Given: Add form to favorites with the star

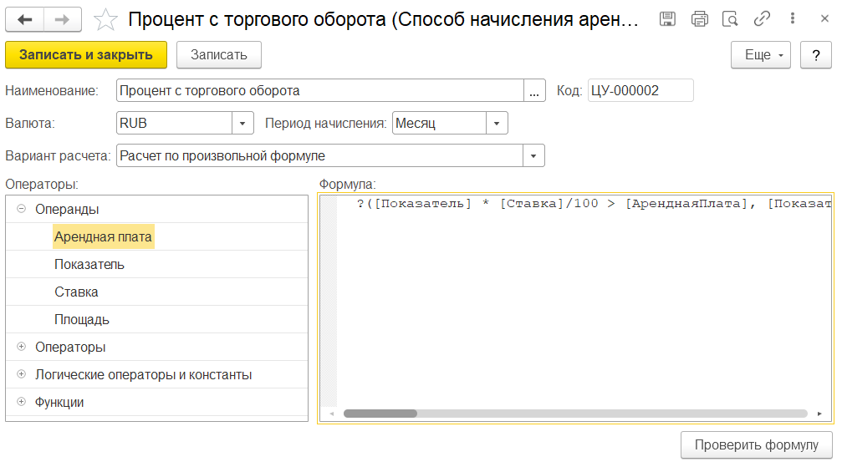Looking at the screenshot, I should [x=105, y=19].
